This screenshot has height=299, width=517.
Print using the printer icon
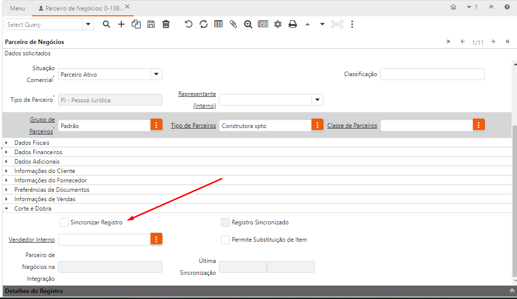293,24
